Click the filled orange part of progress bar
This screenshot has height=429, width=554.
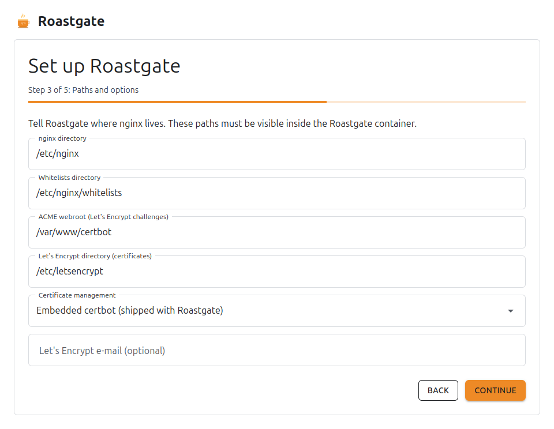(x=177, y=102)
